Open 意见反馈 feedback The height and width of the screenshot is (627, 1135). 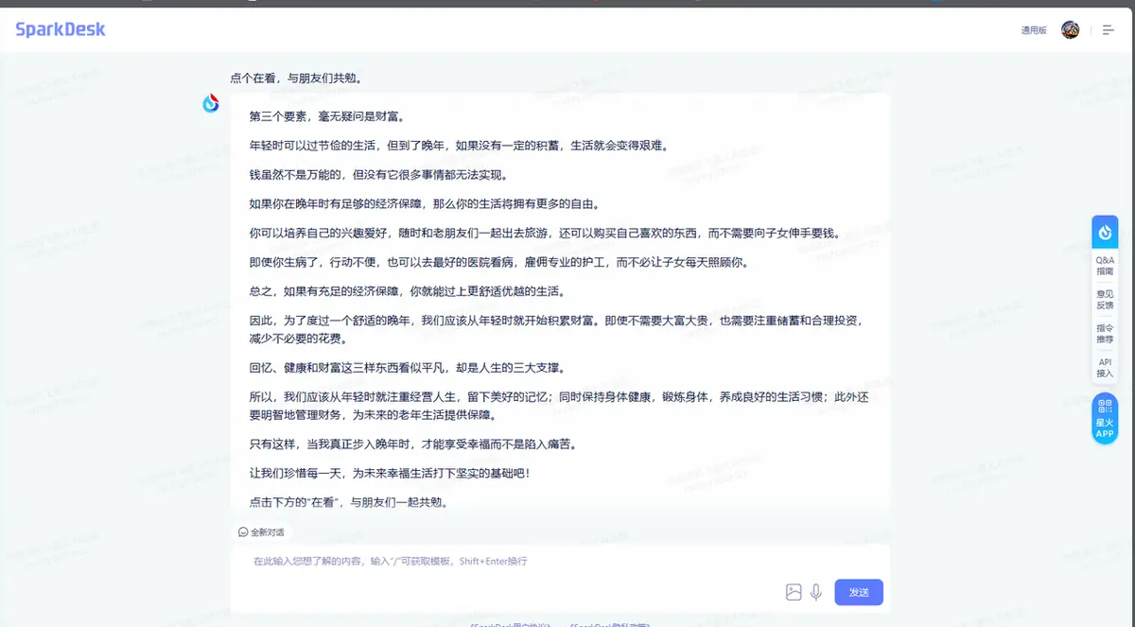[1105, 300]
